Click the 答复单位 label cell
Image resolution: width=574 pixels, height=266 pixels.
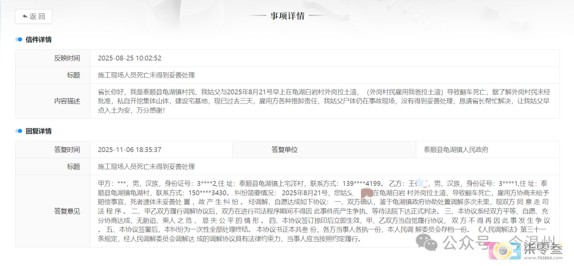284,150
